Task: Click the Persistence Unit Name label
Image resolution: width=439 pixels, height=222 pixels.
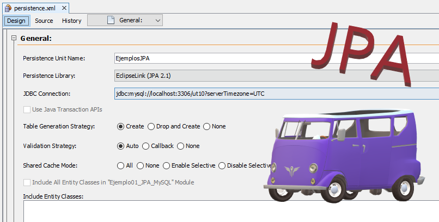Action: click(x=54, y=58)
